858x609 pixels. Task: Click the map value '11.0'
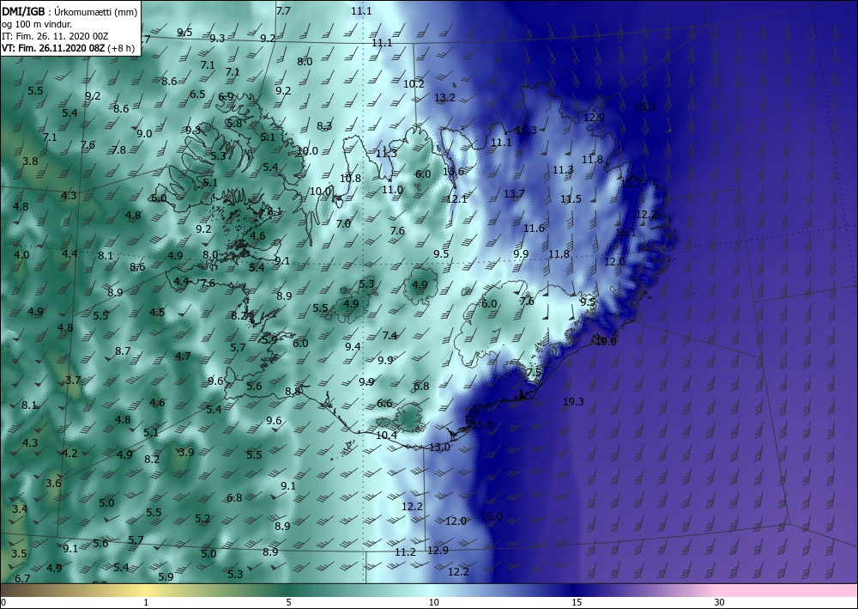click(x=392, y=190)
